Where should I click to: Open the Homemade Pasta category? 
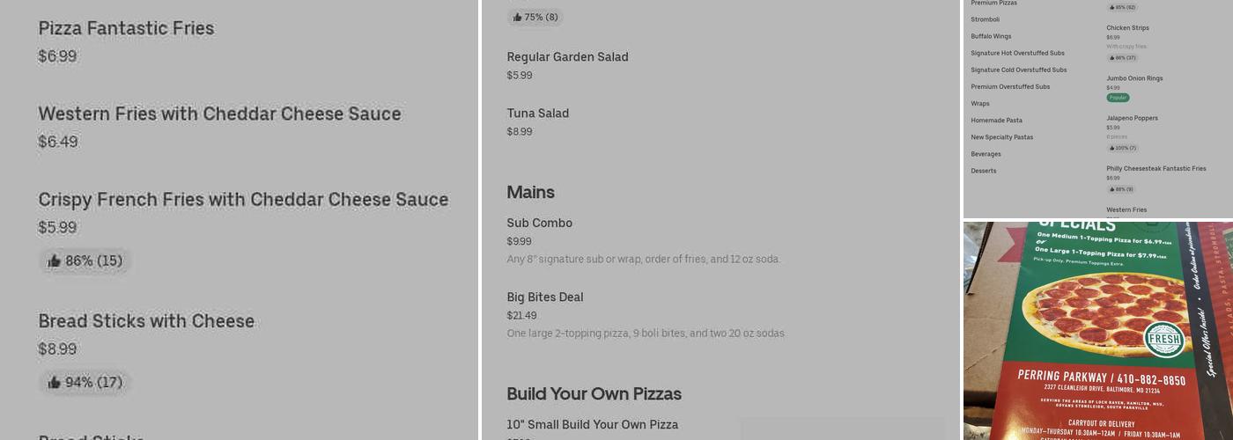click(996, 121)
